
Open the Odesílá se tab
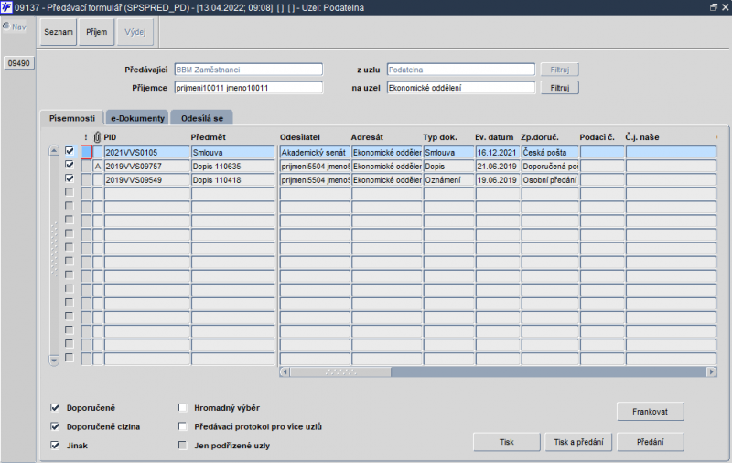pyautogui.click(x=202, y=118)
